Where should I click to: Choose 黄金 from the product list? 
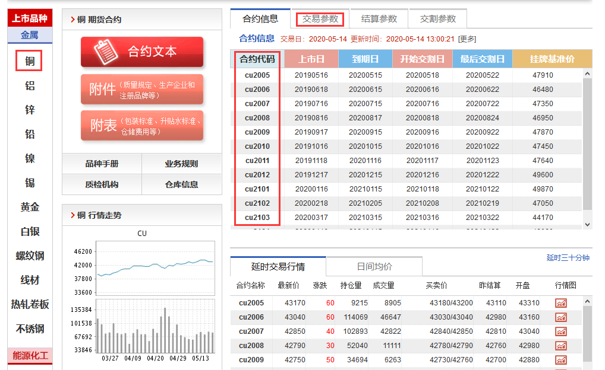point(30,208)
